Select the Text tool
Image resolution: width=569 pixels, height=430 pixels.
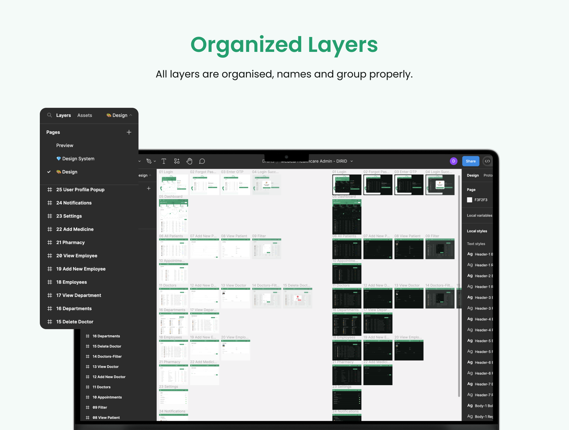coord(164,161)
